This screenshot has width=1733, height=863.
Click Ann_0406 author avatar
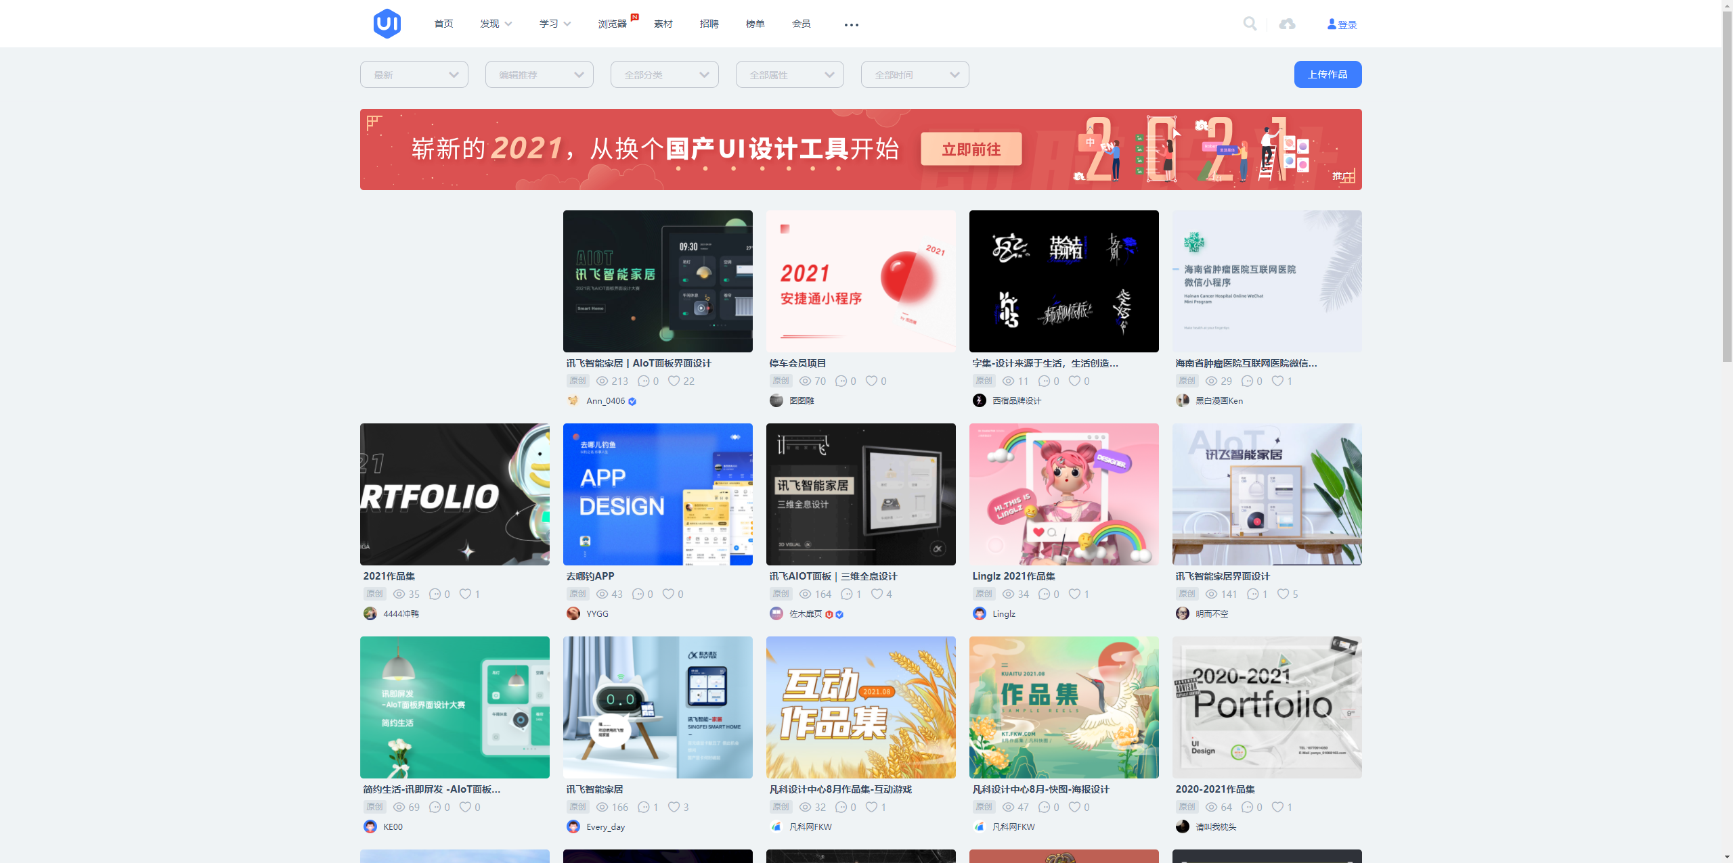tap(573, 400)
